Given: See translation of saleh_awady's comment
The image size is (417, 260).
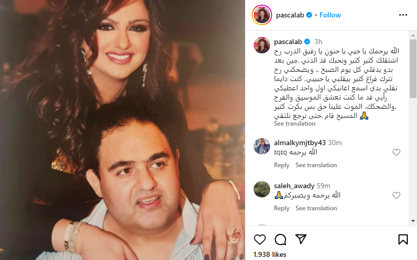Looking at the screenshot, I should 316,208.
